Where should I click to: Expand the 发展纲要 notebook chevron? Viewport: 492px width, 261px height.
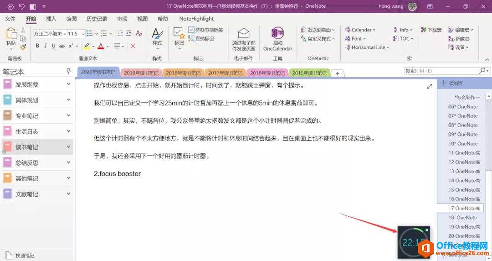coord(69,84)
